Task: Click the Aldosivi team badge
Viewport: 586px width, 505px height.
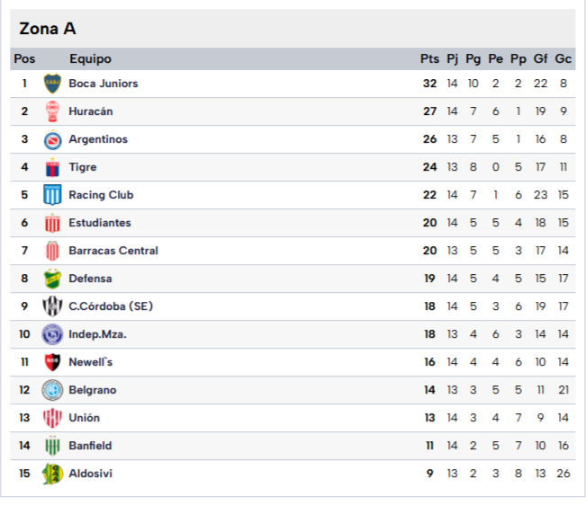Action: click(52, 474)
